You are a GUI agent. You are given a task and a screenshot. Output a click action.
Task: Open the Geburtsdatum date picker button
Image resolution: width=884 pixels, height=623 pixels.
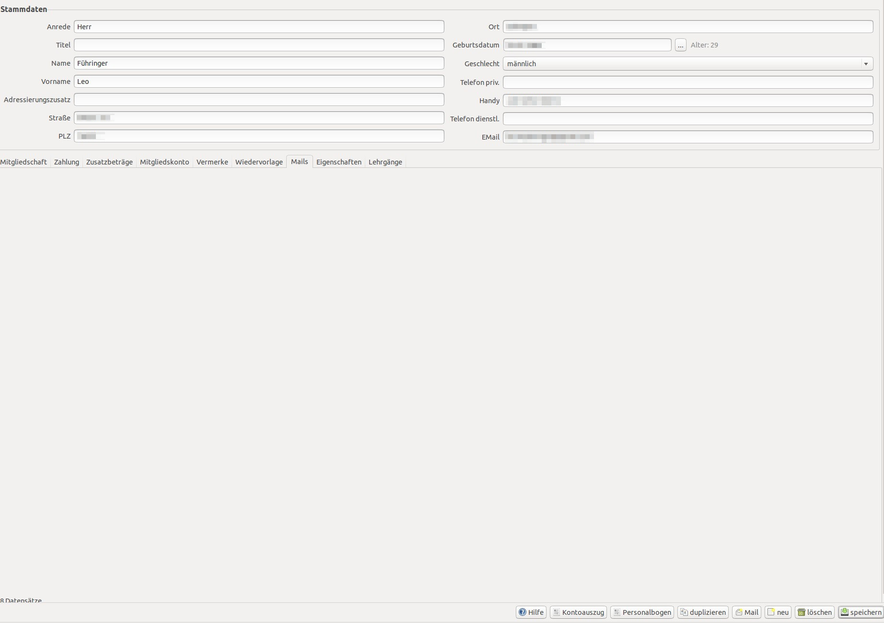click(x=680, y=45)
